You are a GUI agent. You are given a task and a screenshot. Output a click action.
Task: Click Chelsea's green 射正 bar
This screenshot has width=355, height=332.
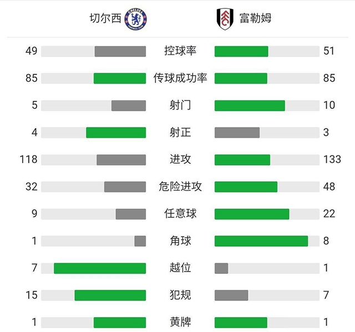(x=115, y=132)
